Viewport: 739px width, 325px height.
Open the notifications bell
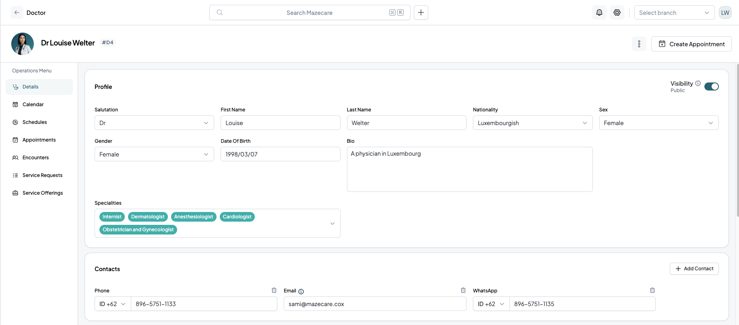(599, 12)
